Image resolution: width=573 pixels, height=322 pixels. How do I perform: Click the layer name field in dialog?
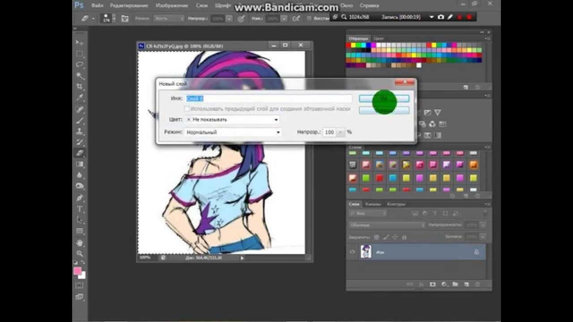pyautogui.click(x=269, y=98)
